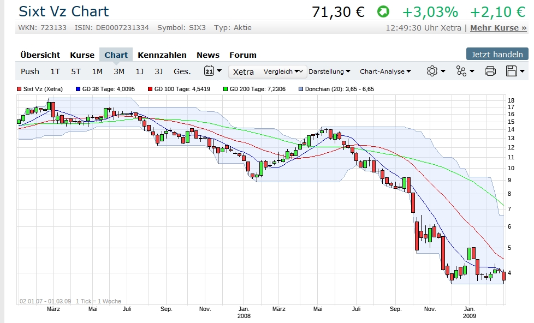
Task: Follow the Mehr Kurse link
Action: point(498,27)
